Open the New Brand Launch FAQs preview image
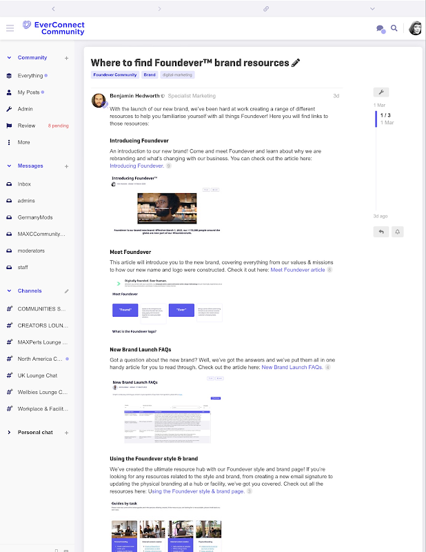The width and height of the screenshot is (426, 552). pos(168,411)
